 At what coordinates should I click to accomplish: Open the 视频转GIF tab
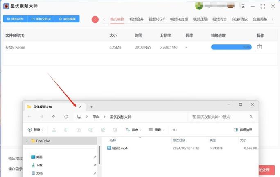(157, 19)
